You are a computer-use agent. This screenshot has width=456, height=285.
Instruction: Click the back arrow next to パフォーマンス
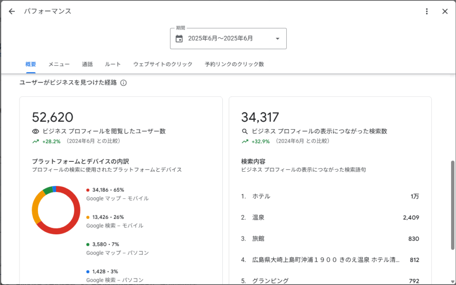[12, 12]
